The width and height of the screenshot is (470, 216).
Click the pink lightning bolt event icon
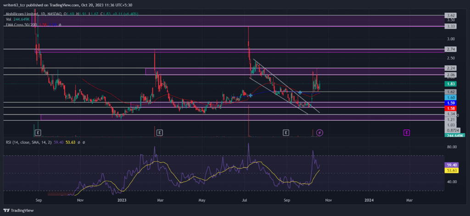[320, 132]
